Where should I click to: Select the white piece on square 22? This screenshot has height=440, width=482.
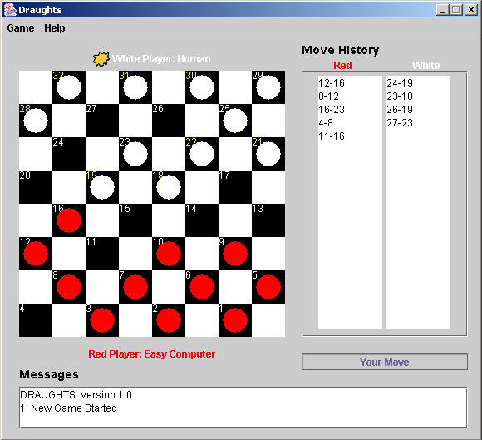(x=202, y=154)
